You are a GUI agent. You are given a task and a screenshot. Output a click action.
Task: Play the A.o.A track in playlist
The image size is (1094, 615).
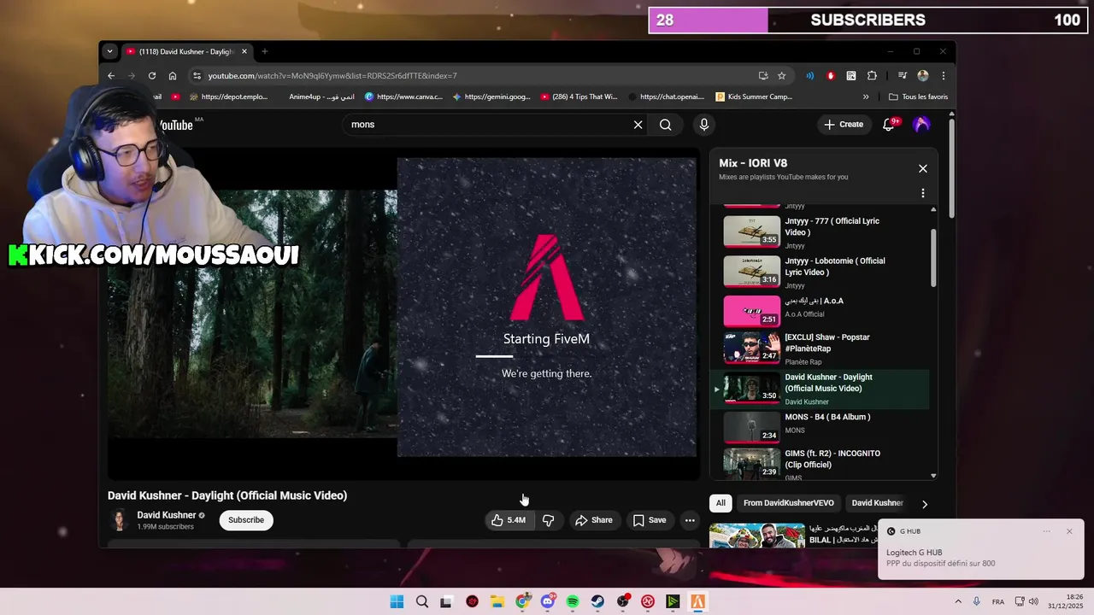820,311
